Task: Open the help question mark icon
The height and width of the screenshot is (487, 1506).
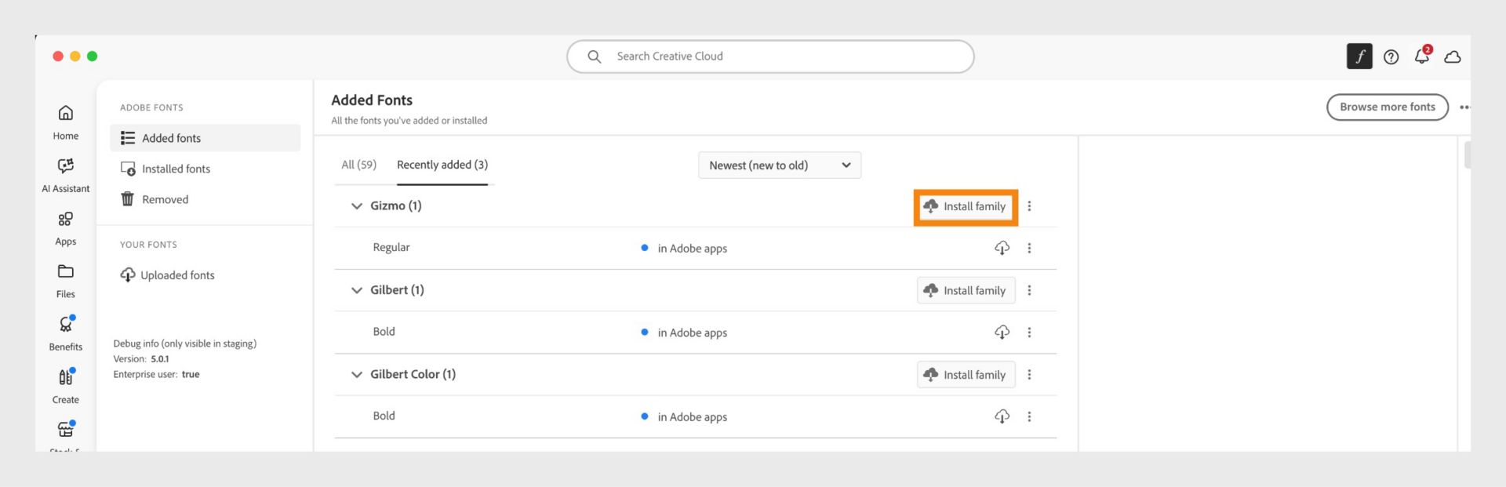Action: (1391, 57)
